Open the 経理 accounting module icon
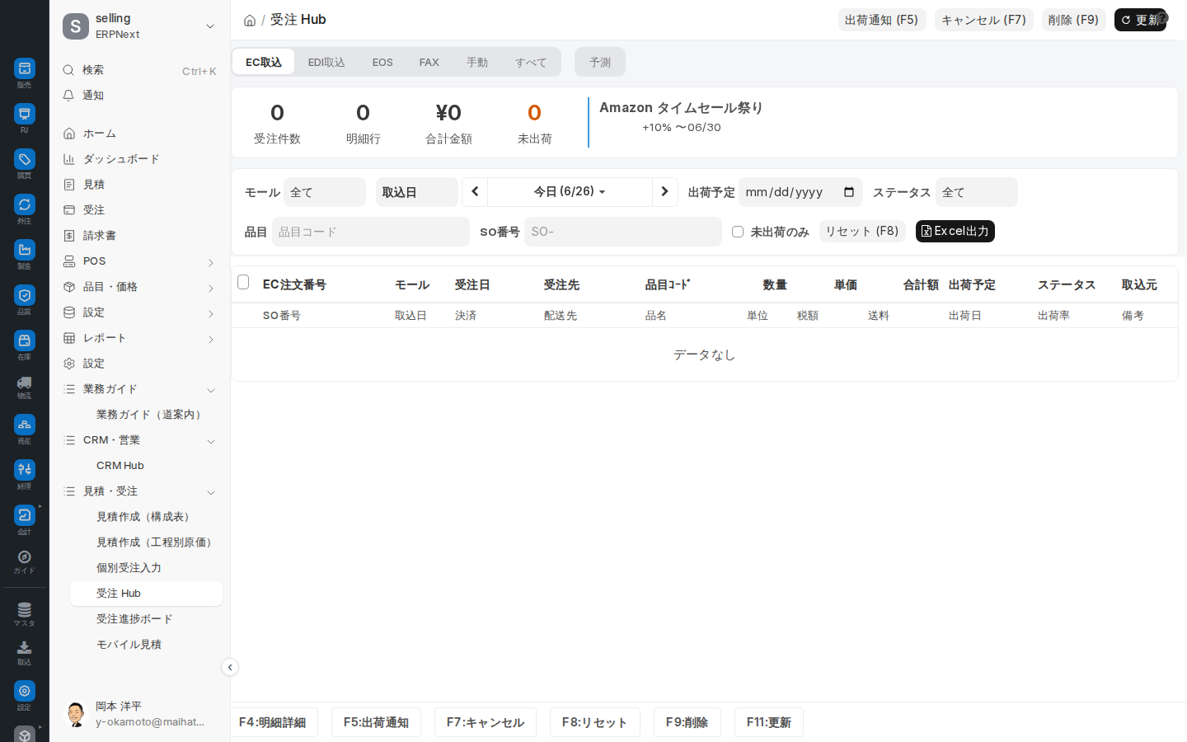This screenshot has width=1187, height=742. [x=24, y=470]
